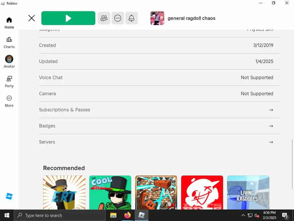
Task: Select the Created date 3/12/2019
Action: click(x=263, y=45)
